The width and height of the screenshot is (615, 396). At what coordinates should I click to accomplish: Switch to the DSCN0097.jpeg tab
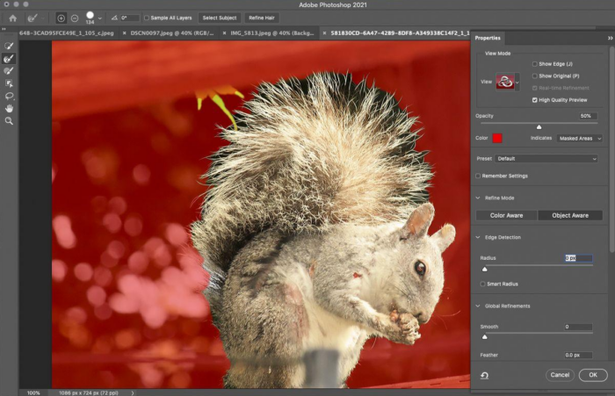click(x=172, y=33)
